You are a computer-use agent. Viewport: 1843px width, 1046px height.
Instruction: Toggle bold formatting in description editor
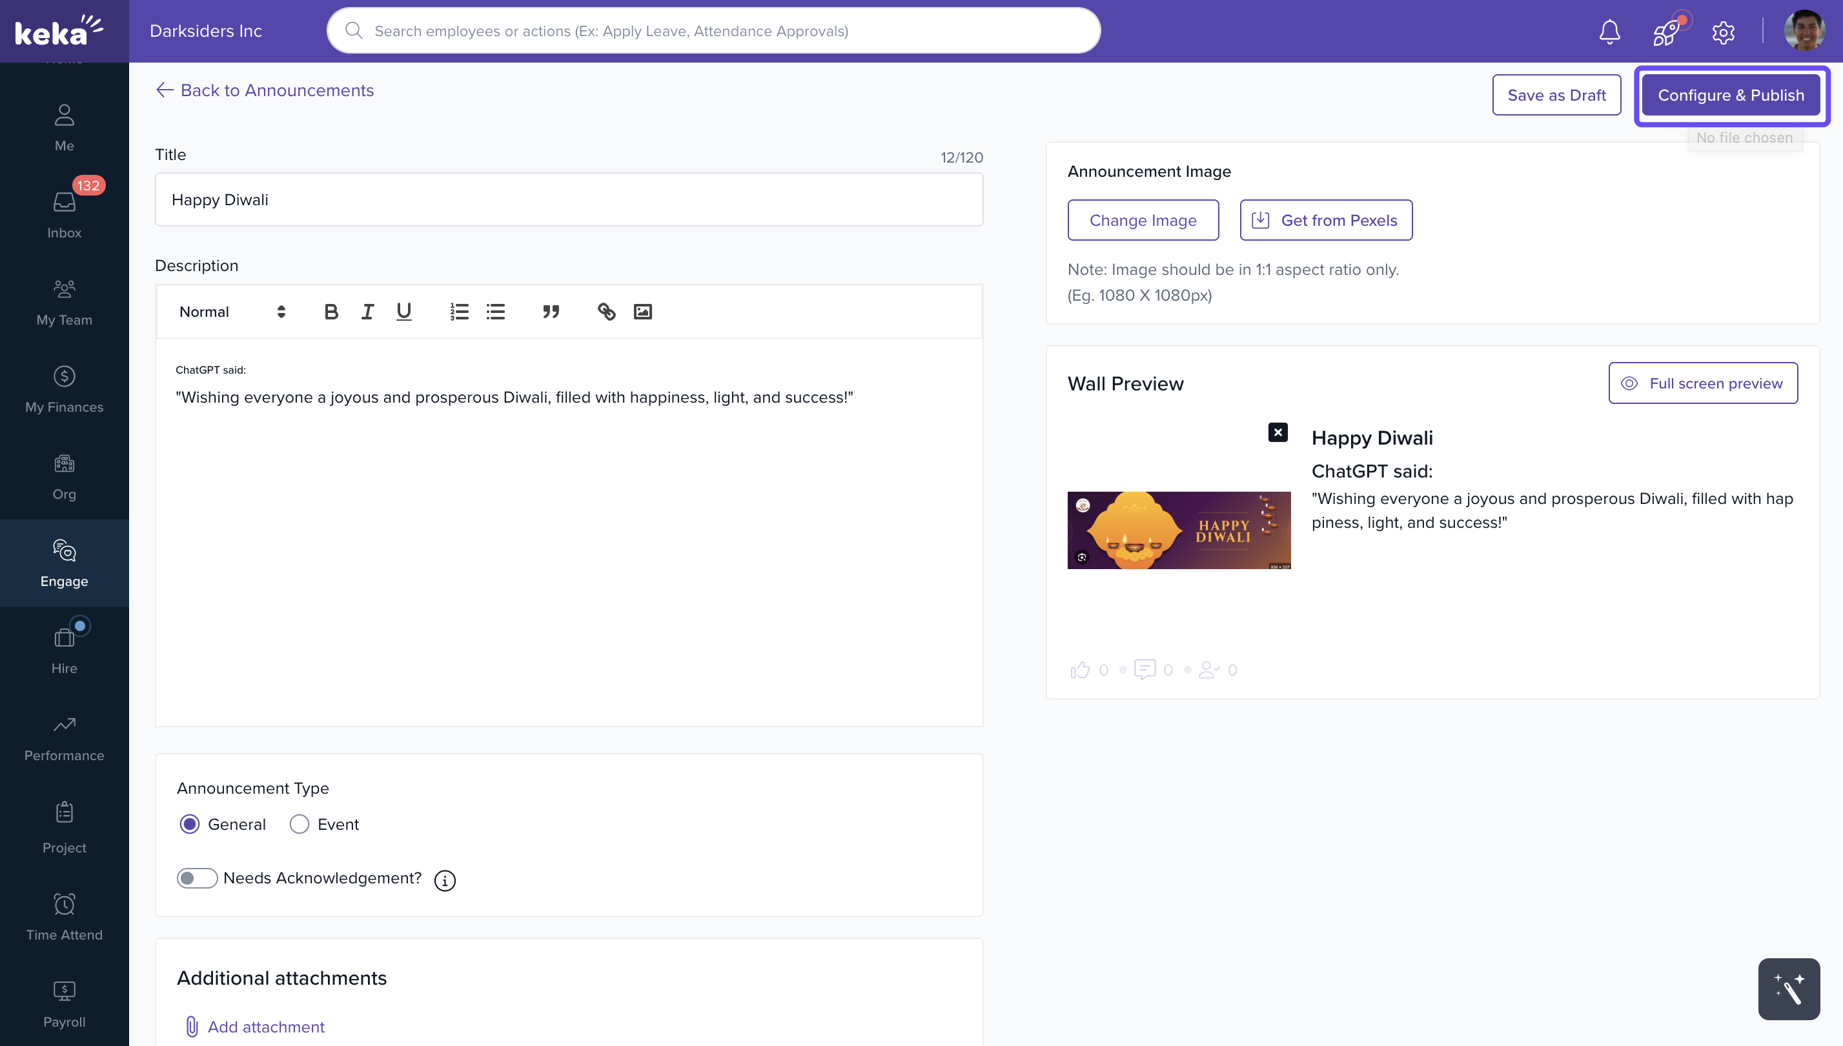click(x=331, y=312)
